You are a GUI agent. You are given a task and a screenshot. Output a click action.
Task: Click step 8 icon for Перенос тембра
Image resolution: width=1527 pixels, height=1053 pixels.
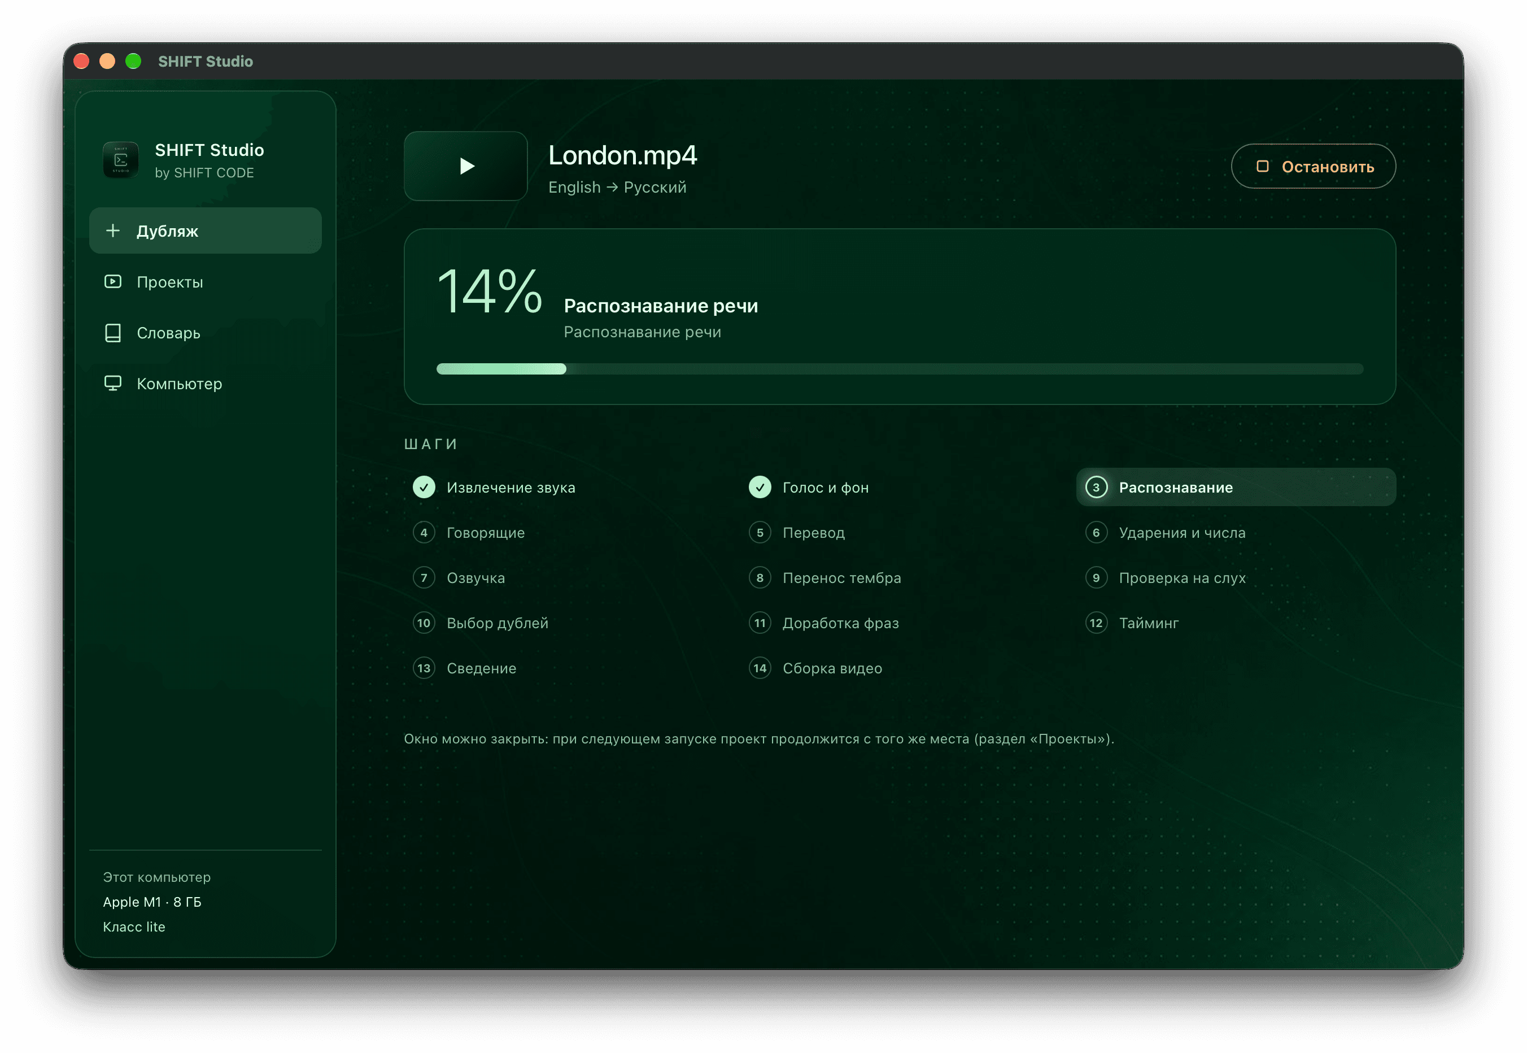[760, 578]
